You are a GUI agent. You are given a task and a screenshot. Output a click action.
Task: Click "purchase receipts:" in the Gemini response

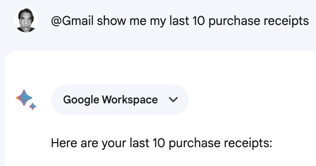pos(221,143)
